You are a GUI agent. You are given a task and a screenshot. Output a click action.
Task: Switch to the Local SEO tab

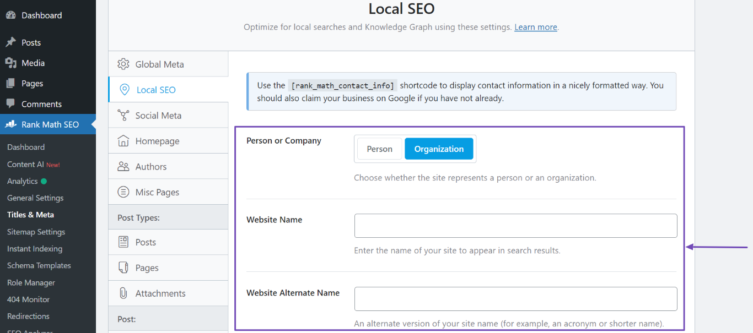tap(168, 90)
